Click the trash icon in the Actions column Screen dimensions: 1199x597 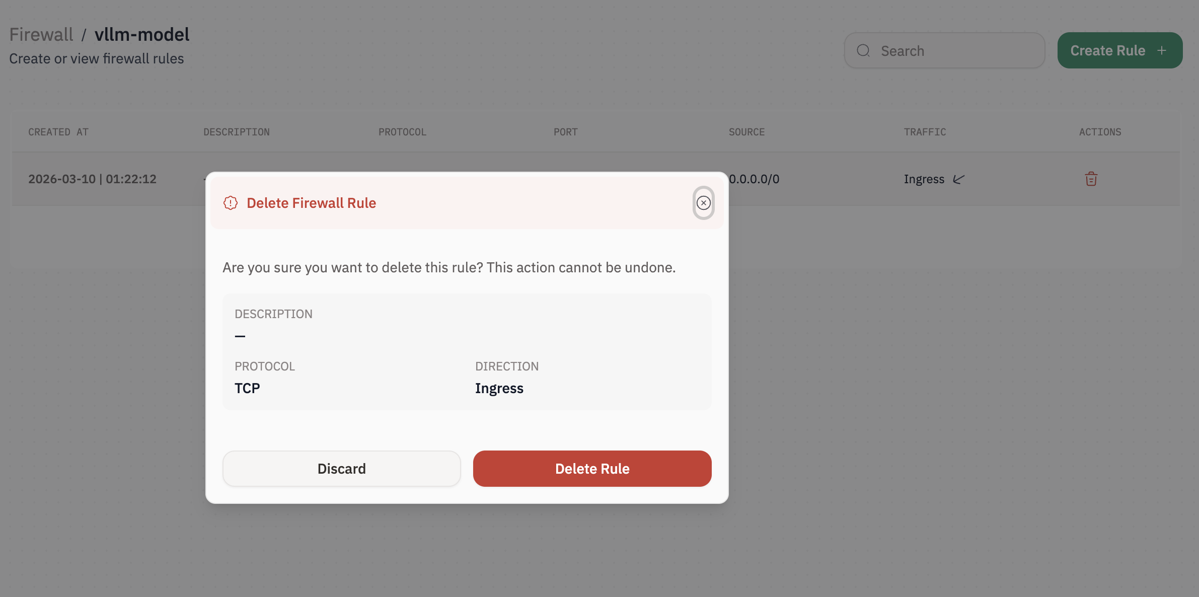[x=1091, y=179]
